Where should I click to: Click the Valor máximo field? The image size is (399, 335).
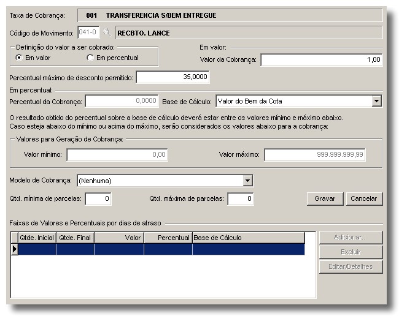(315, 154)
